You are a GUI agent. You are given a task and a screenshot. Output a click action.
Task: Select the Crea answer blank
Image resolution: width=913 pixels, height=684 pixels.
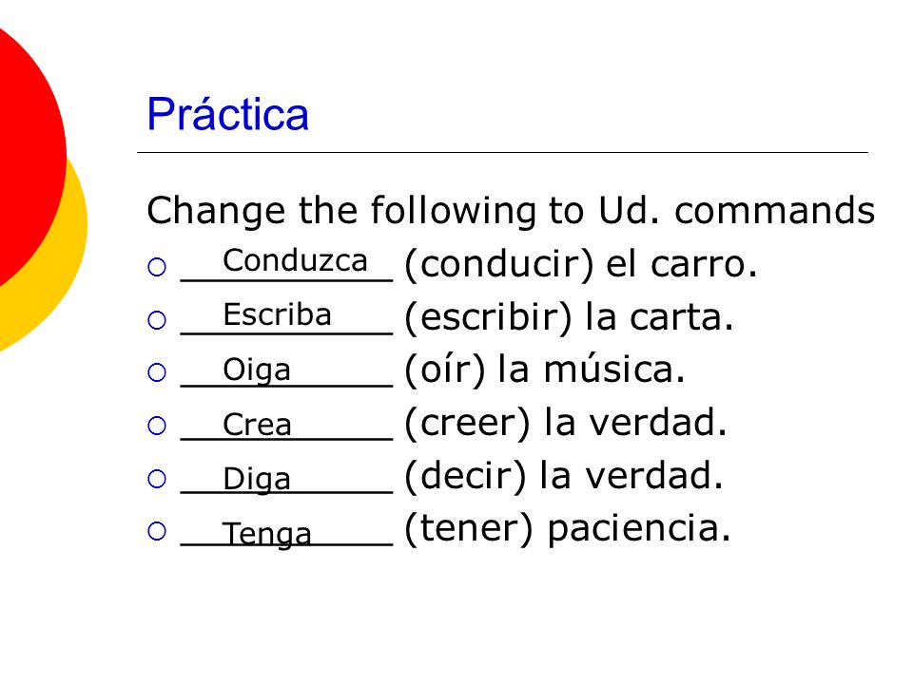coord(287,424)
